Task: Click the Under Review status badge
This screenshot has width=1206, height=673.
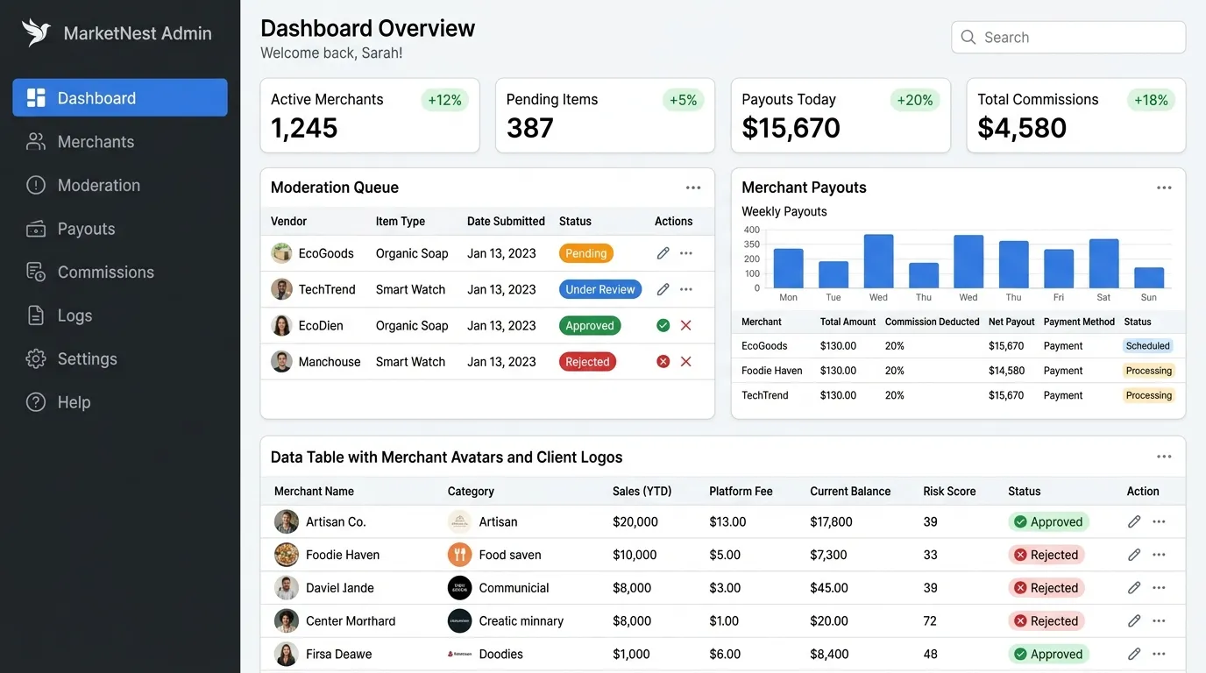Action: coord(600,289)
